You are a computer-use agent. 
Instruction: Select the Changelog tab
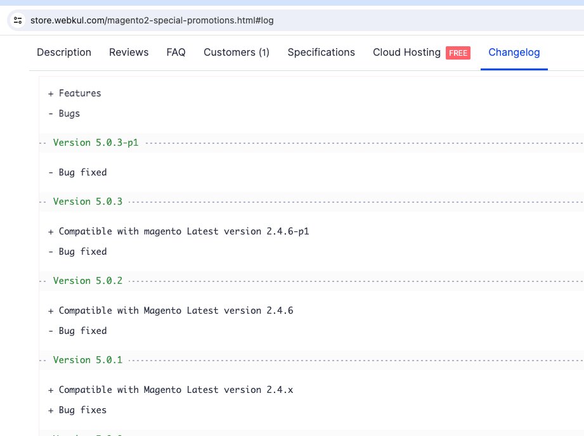pyautogui.click(x=514, y=52)
